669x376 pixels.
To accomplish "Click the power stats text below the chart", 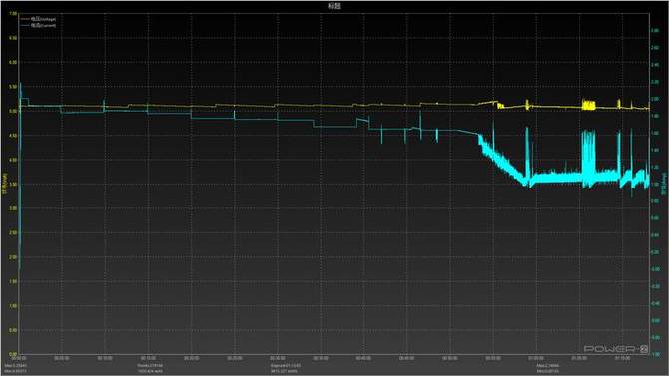I will point(150,368).
